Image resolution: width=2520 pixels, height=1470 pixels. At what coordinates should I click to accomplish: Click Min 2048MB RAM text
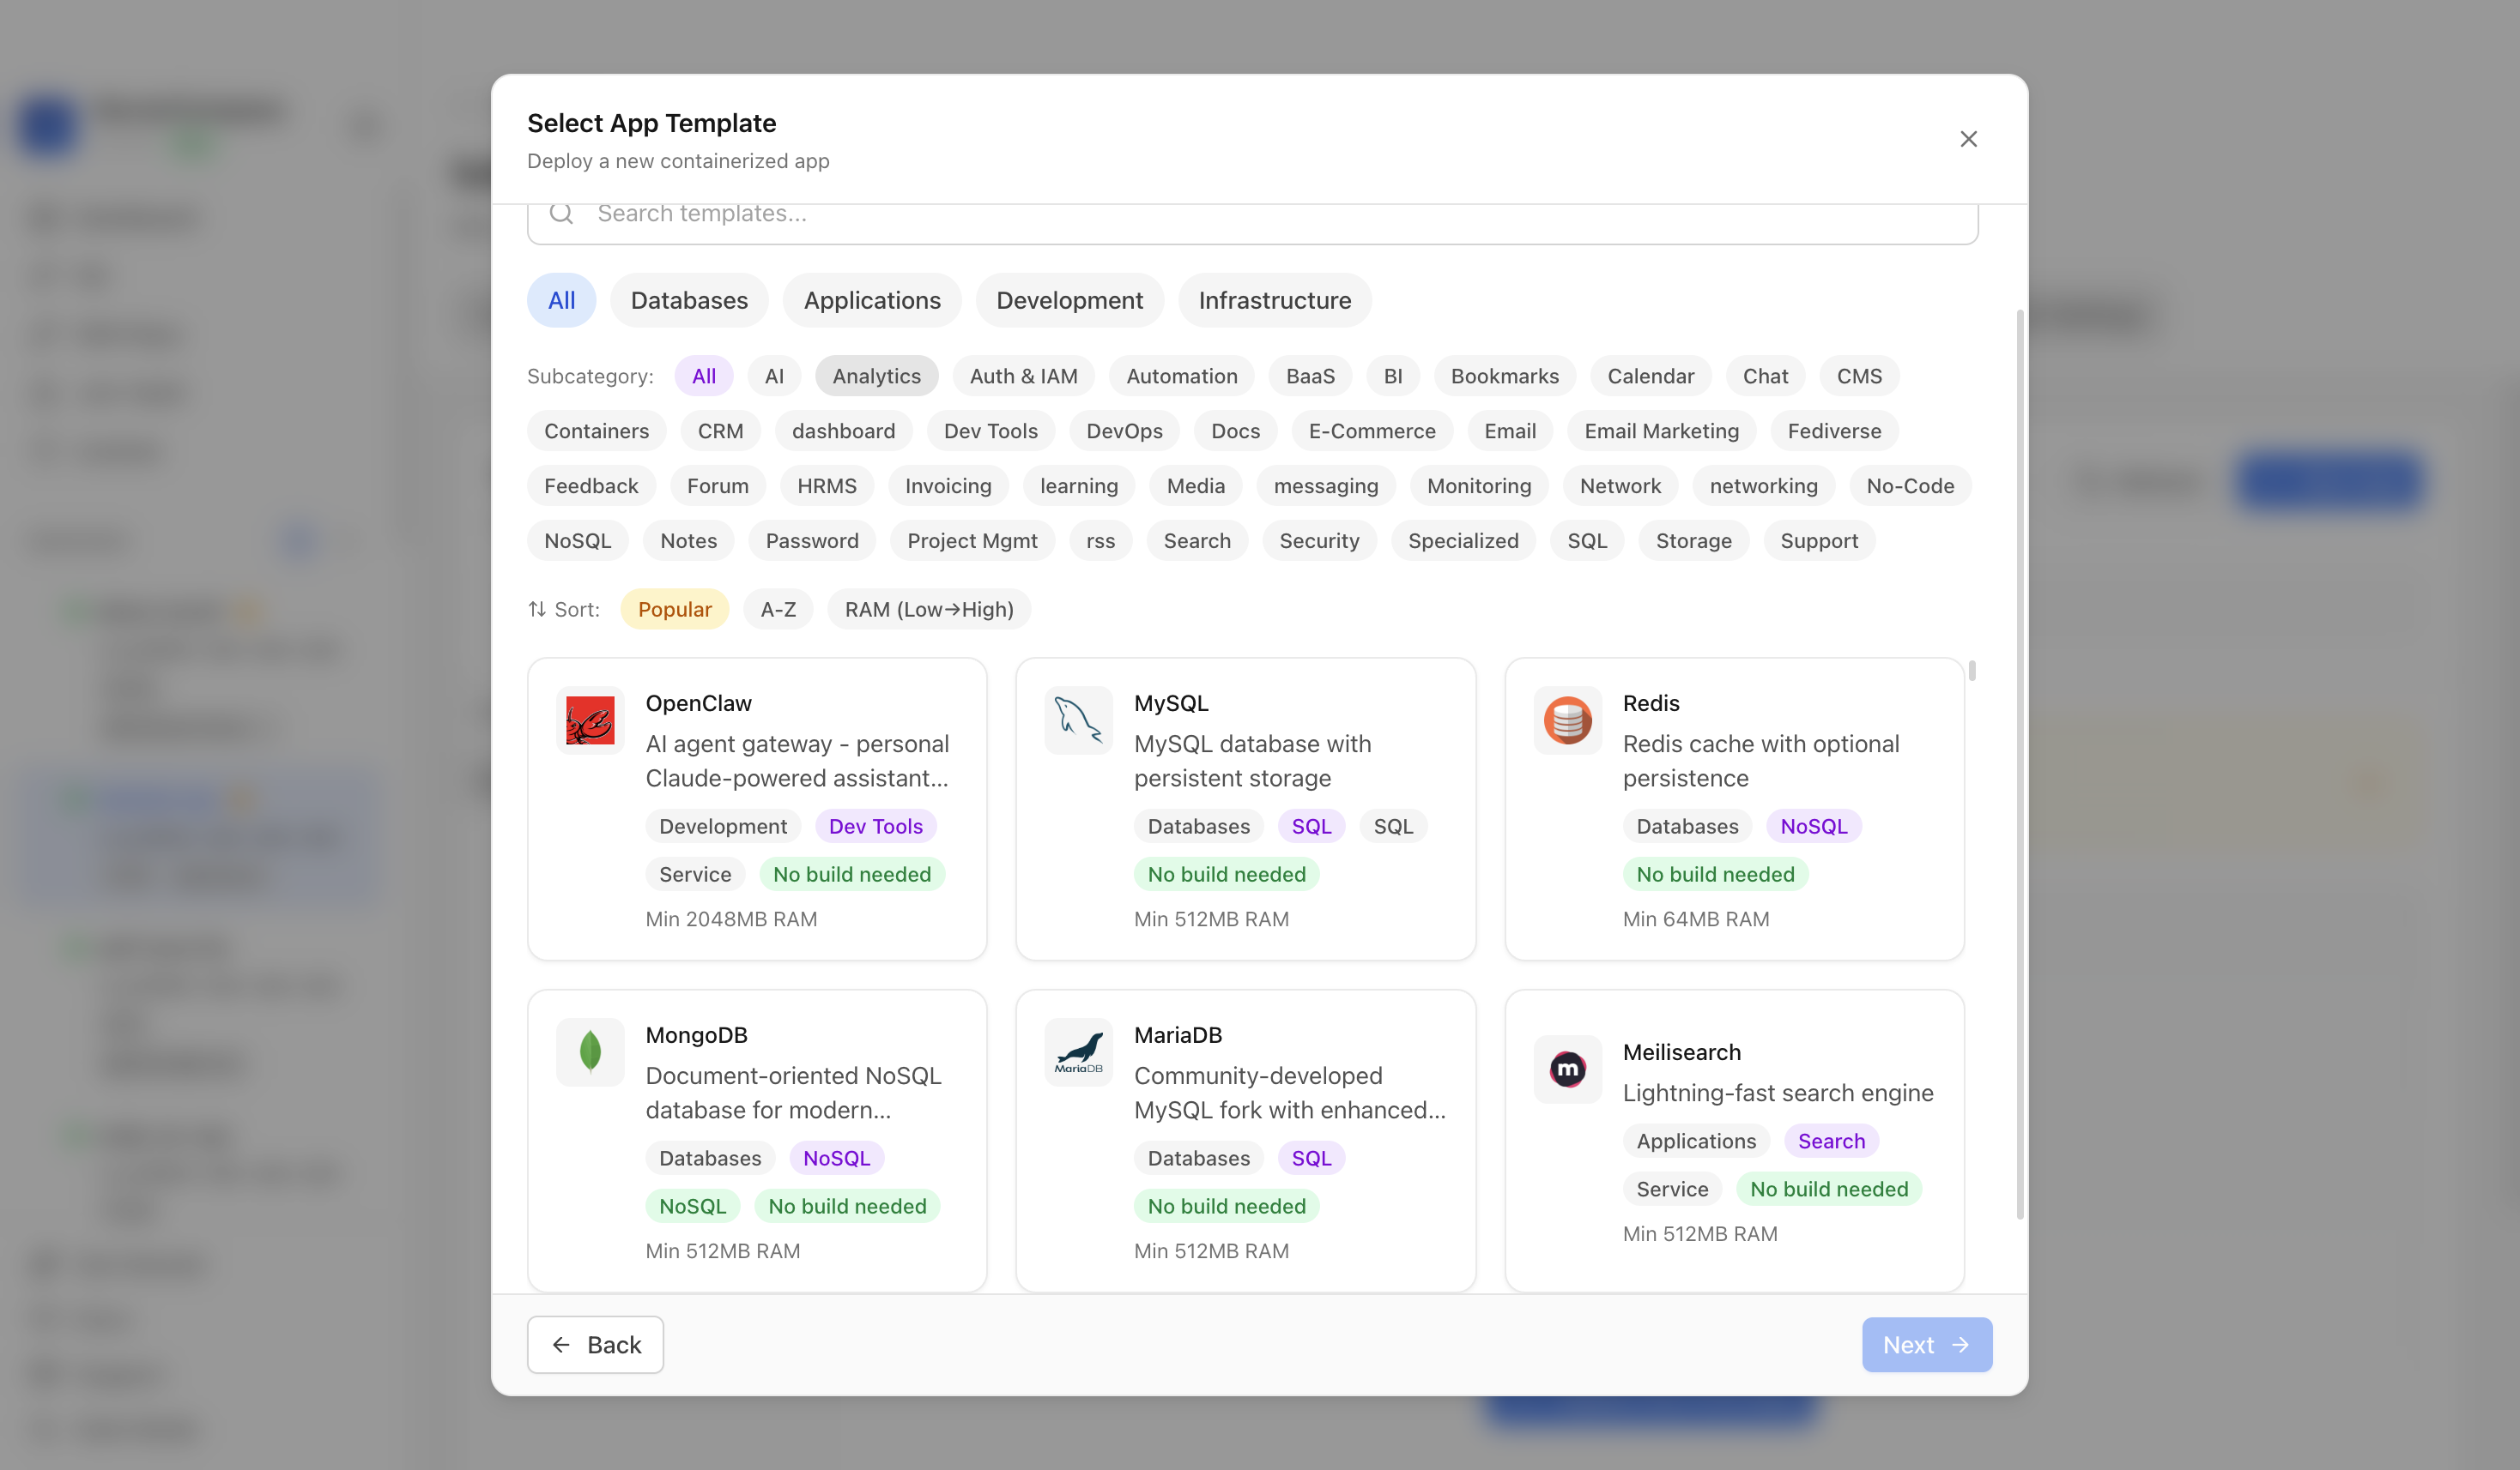tap(731, 919)
